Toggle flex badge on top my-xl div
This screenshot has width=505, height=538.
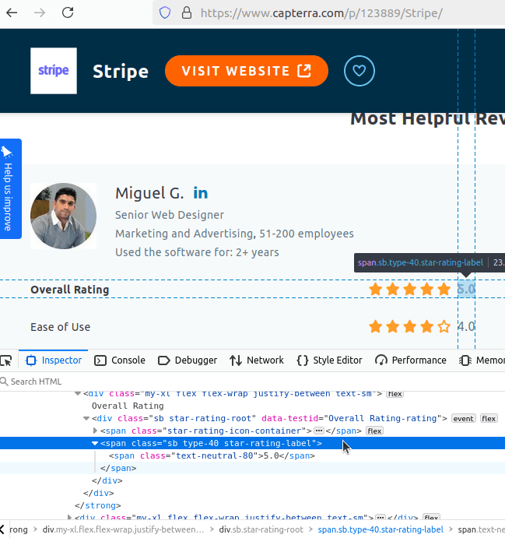coord(395,394)
